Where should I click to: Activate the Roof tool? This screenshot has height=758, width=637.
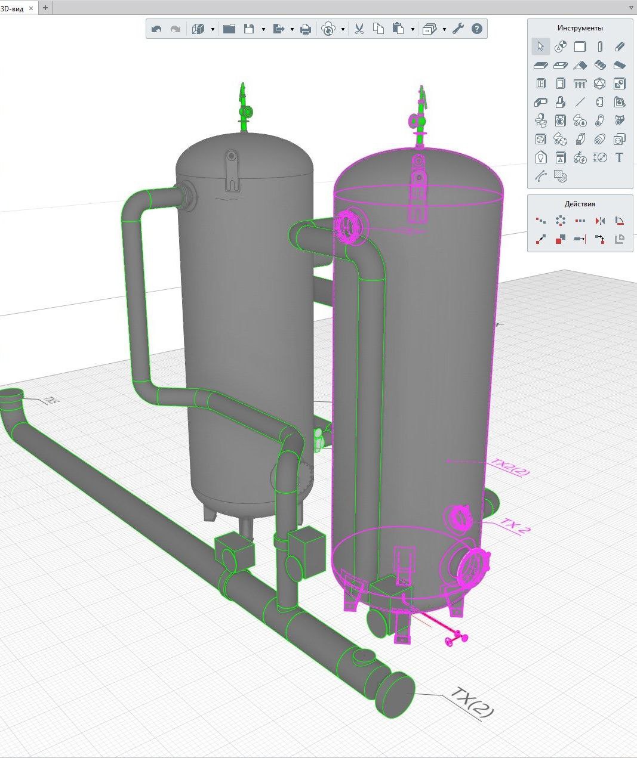[x=580, y=65]
